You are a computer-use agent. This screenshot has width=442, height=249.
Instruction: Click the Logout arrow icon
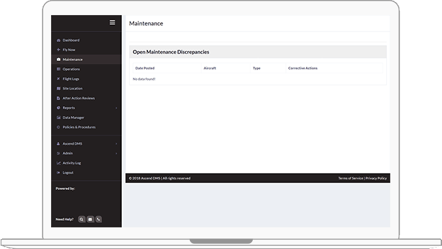[58, 172]
